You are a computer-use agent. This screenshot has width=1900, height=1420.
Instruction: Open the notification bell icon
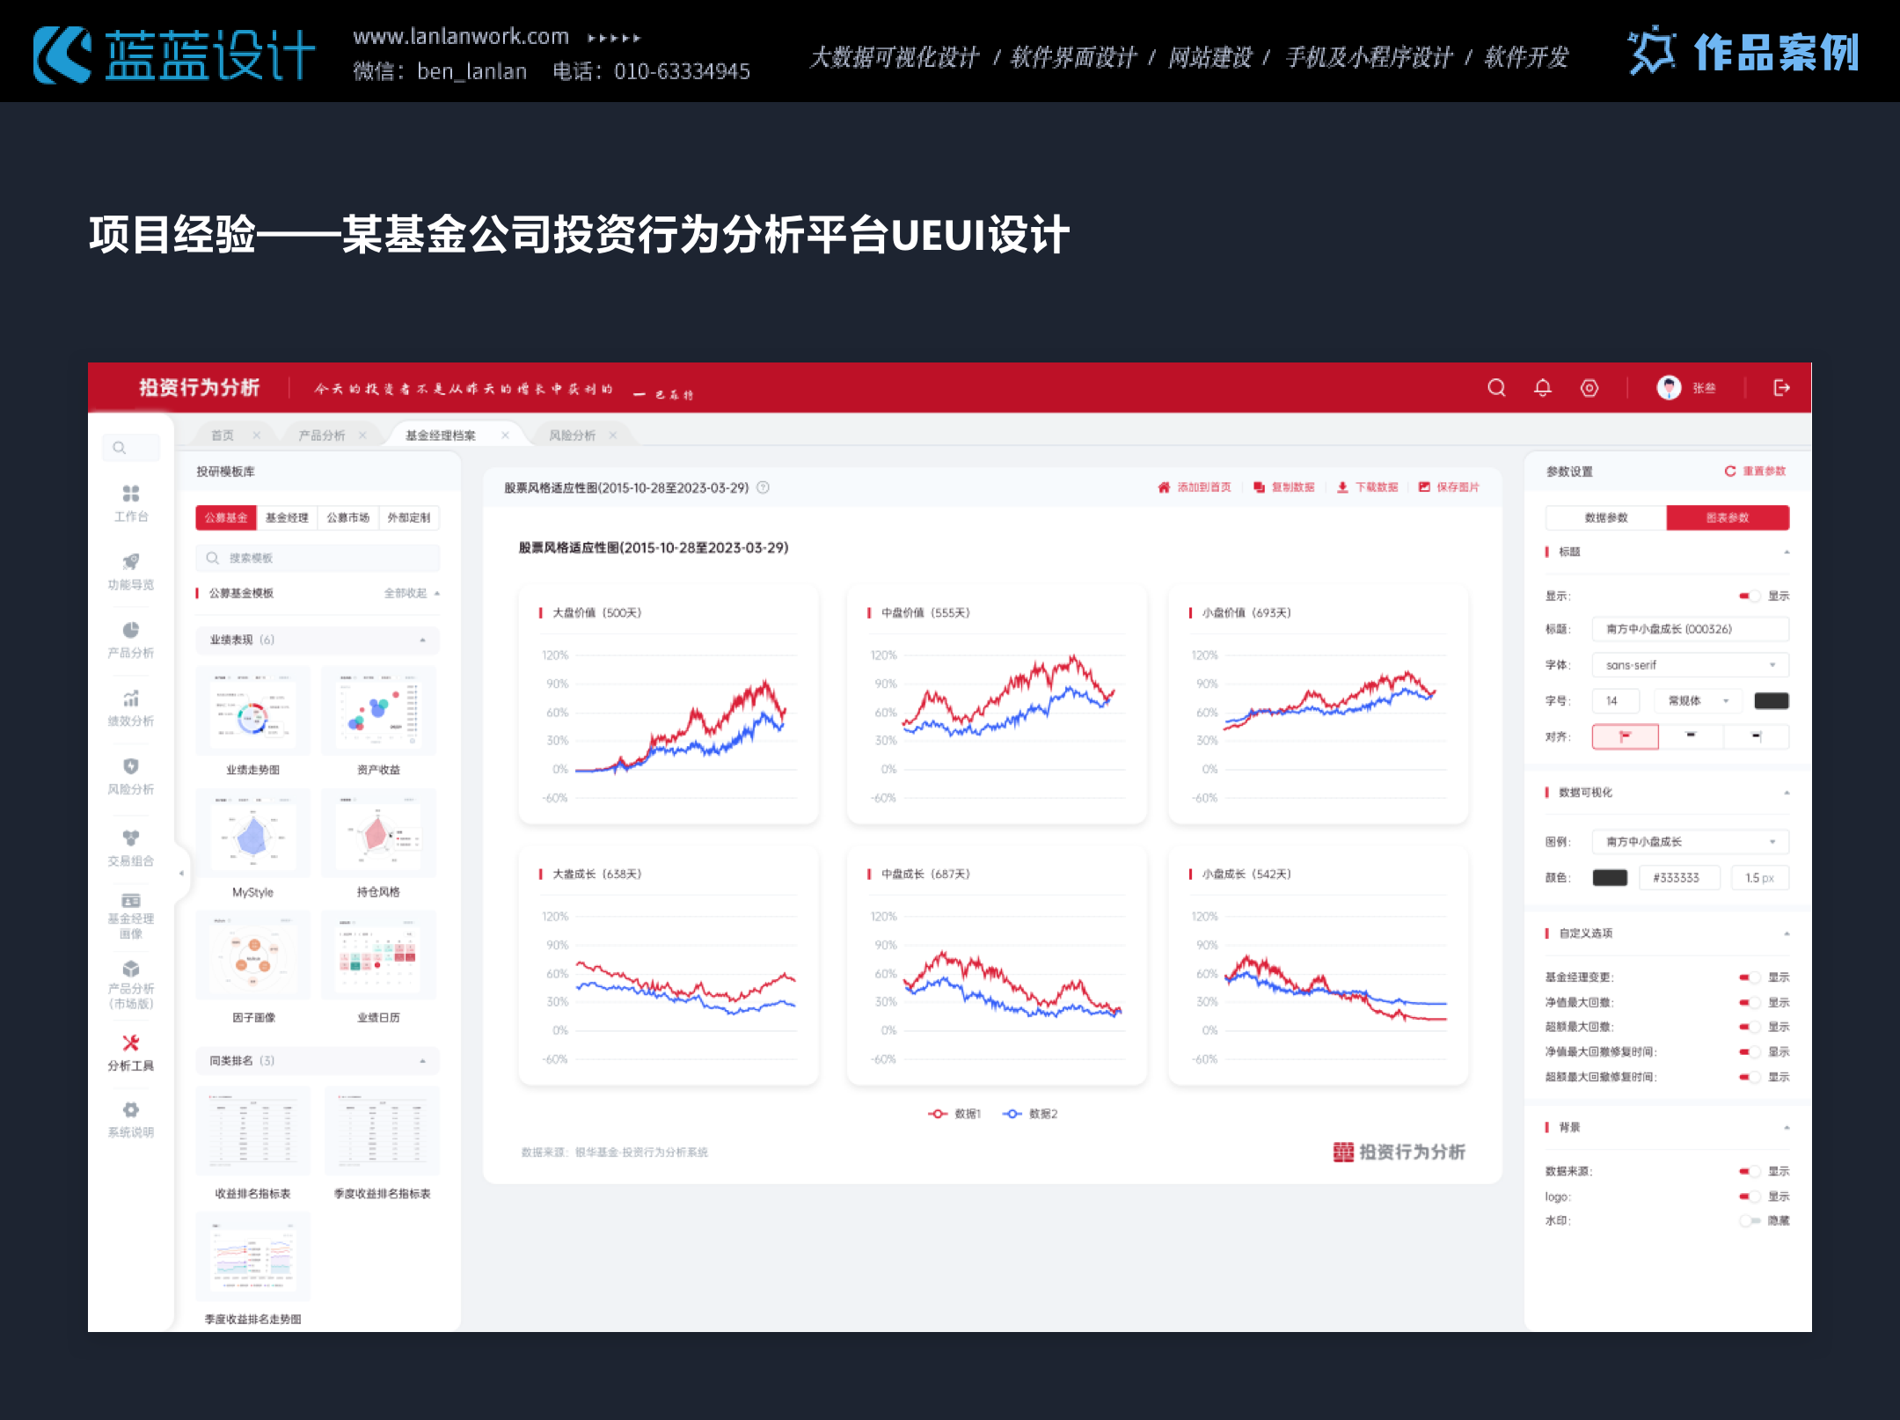(x=1543, y=388)
